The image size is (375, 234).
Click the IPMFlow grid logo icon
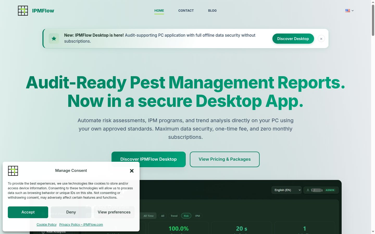tap(23, 11)
